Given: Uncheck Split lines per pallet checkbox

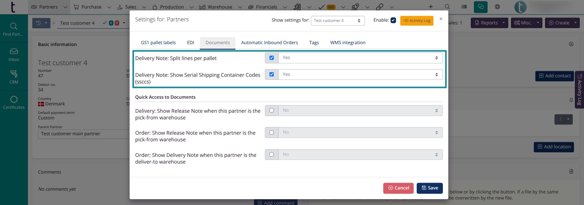Looking at the screenshot, I should [272, 58].
